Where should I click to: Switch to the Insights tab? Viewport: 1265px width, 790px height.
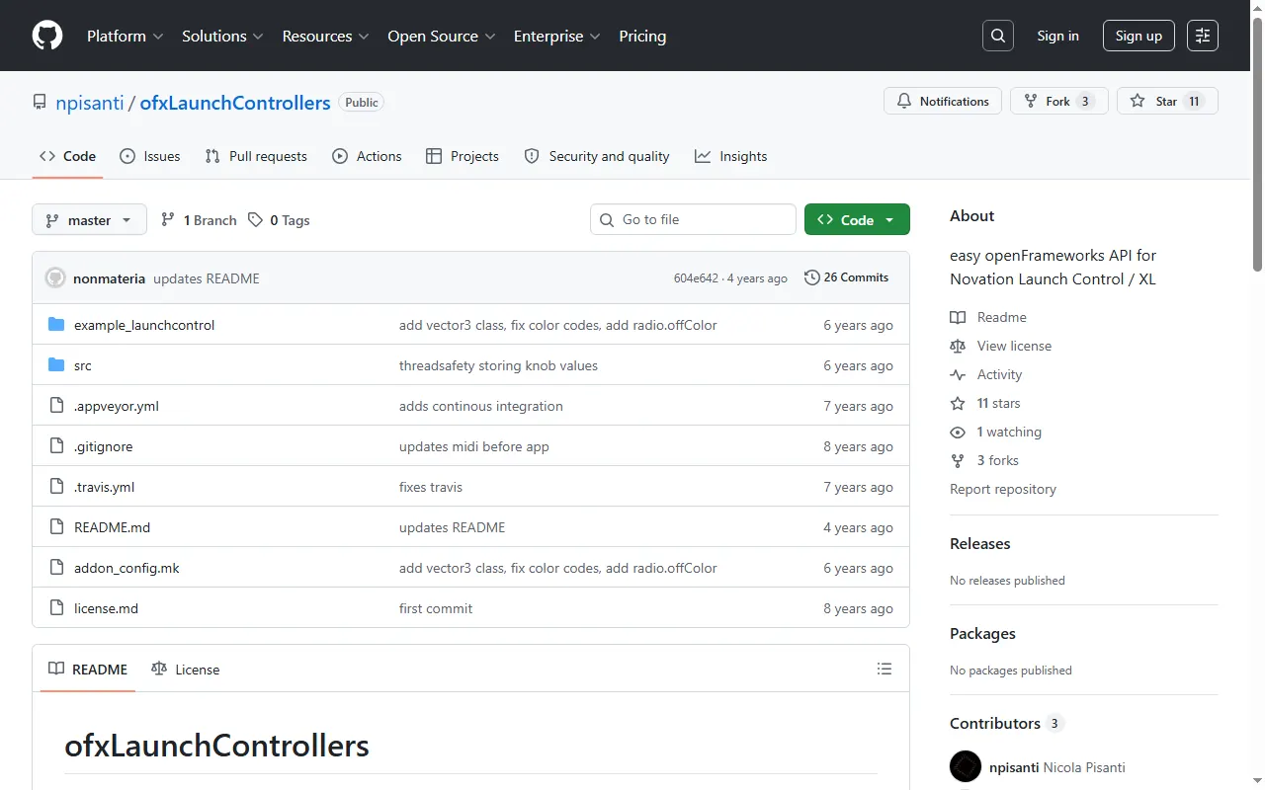tap(731, 156)
